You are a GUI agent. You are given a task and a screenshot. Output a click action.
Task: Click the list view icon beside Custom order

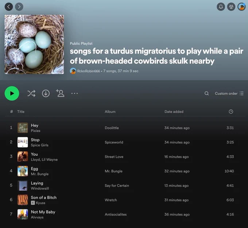(241, 93)
